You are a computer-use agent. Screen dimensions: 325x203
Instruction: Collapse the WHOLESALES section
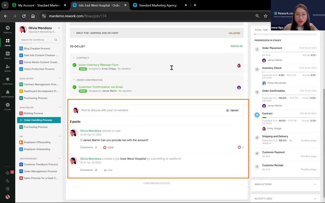60,107
